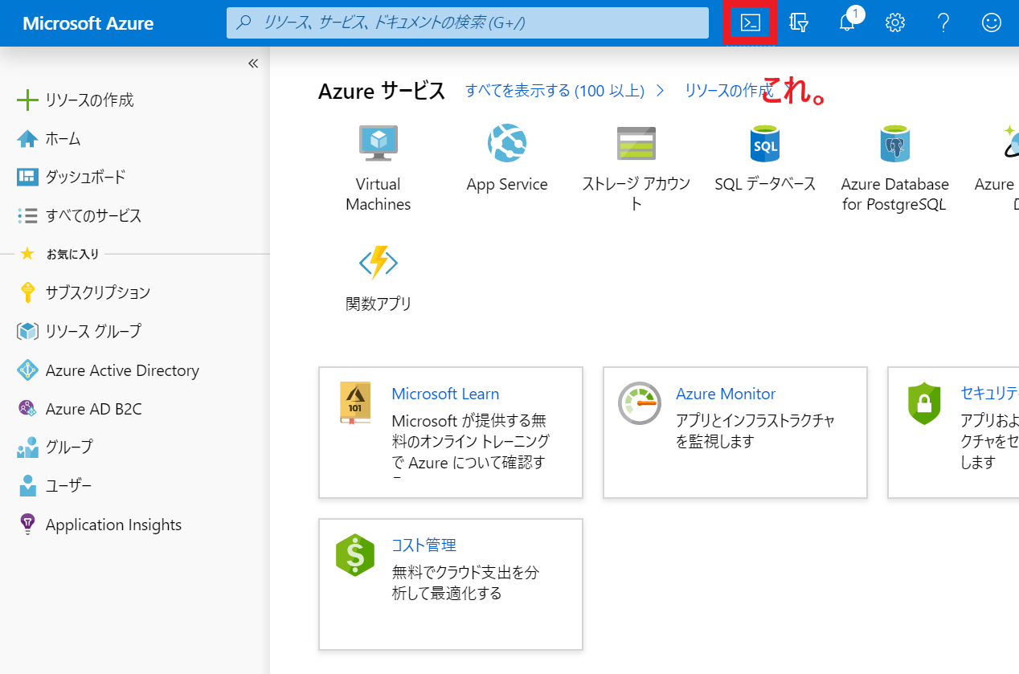Click the Azure AD B2C icon
This screenshot has width=1019, height=674.
(27, 408)
